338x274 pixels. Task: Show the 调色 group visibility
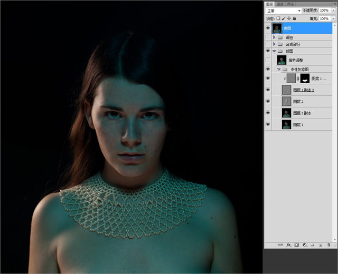click(268, 37)
